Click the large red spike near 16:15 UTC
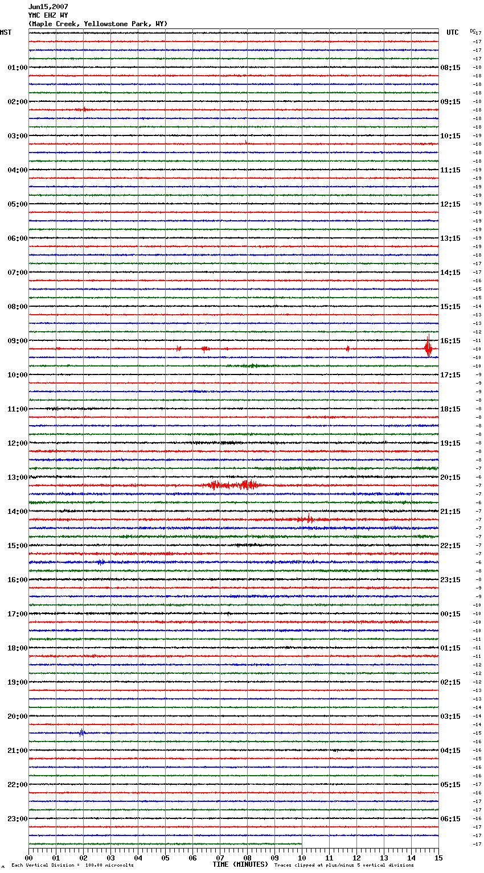This screenshot has width=484, height=873. [x=428, y=346]
